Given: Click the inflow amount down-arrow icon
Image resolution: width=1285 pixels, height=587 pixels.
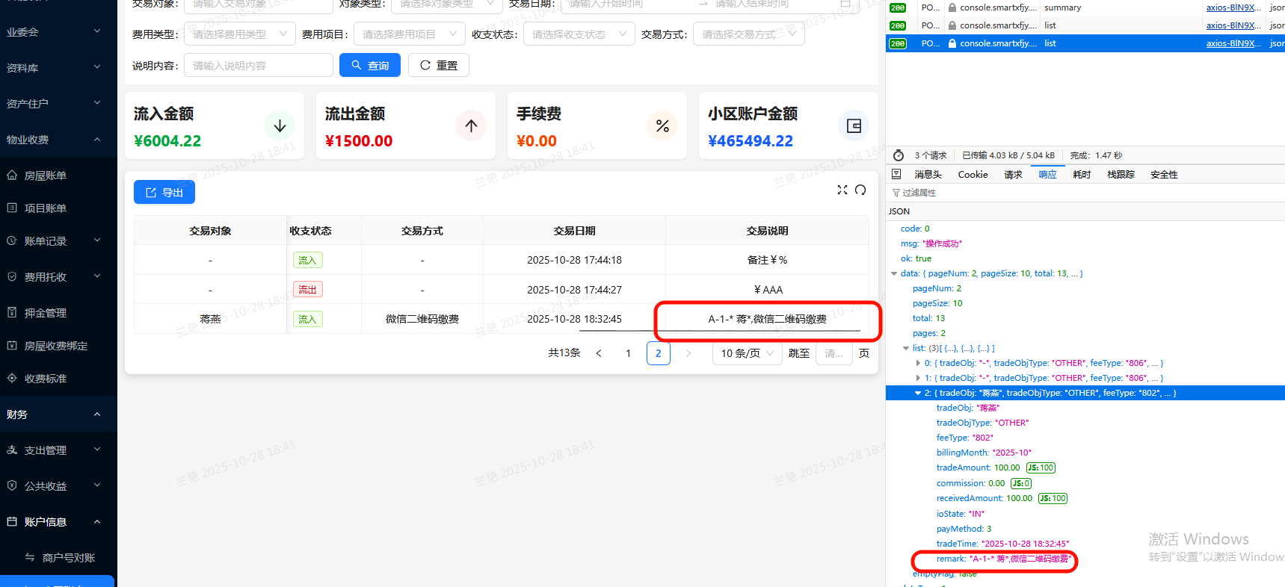Looking at the screenshot, I should [x=280, y=125].
